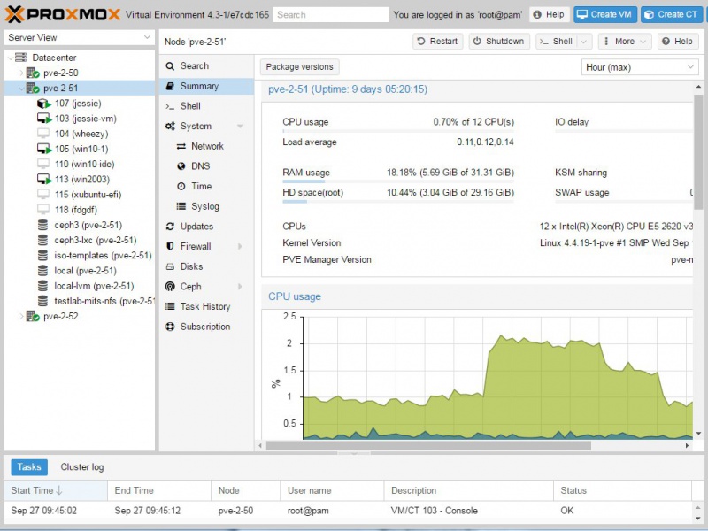Open the Server View dropdown
This screenshot has height=531, width=708.
tap(80, 37)
